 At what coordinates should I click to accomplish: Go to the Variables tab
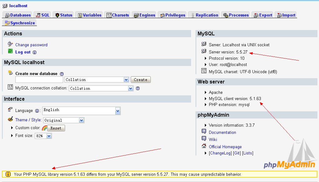click(x=89, y=15)
